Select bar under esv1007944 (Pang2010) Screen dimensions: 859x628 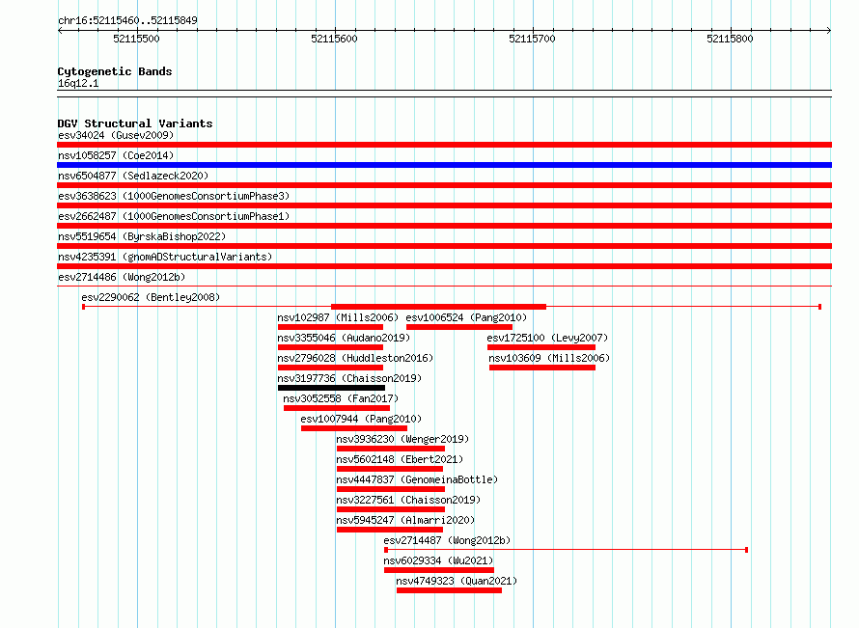point(354,428)
